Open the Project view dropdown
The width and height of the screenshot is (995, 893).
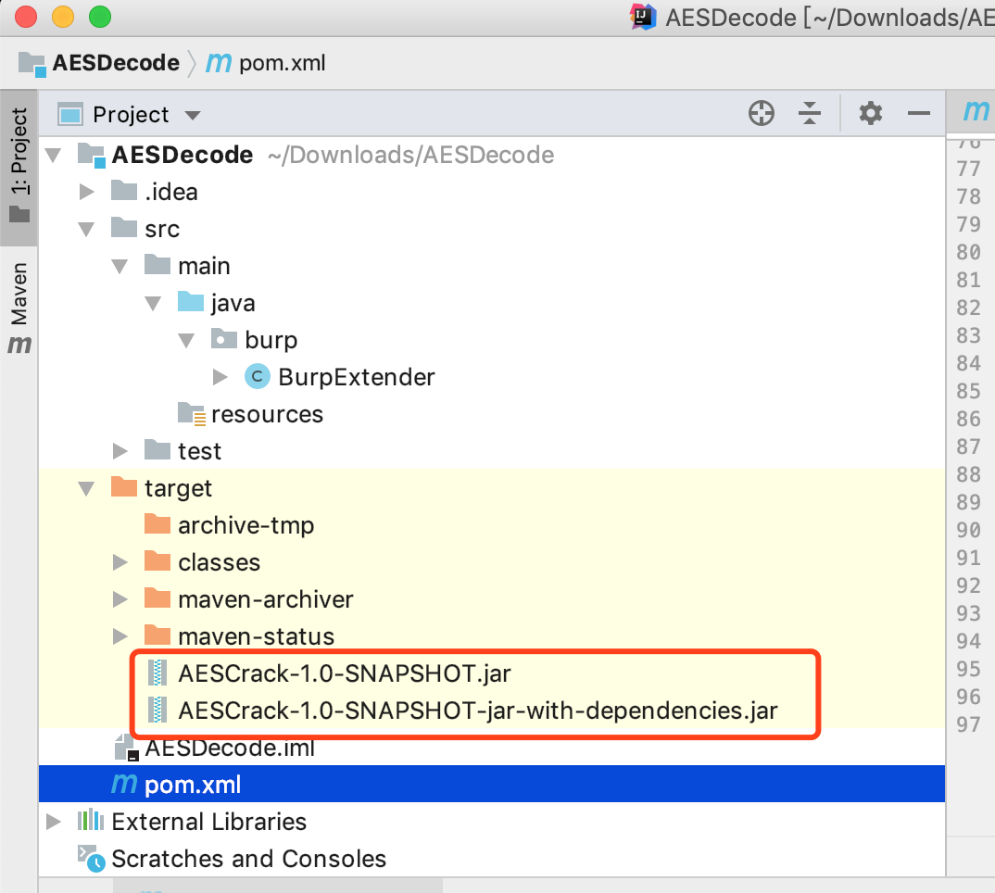[193, 116]
